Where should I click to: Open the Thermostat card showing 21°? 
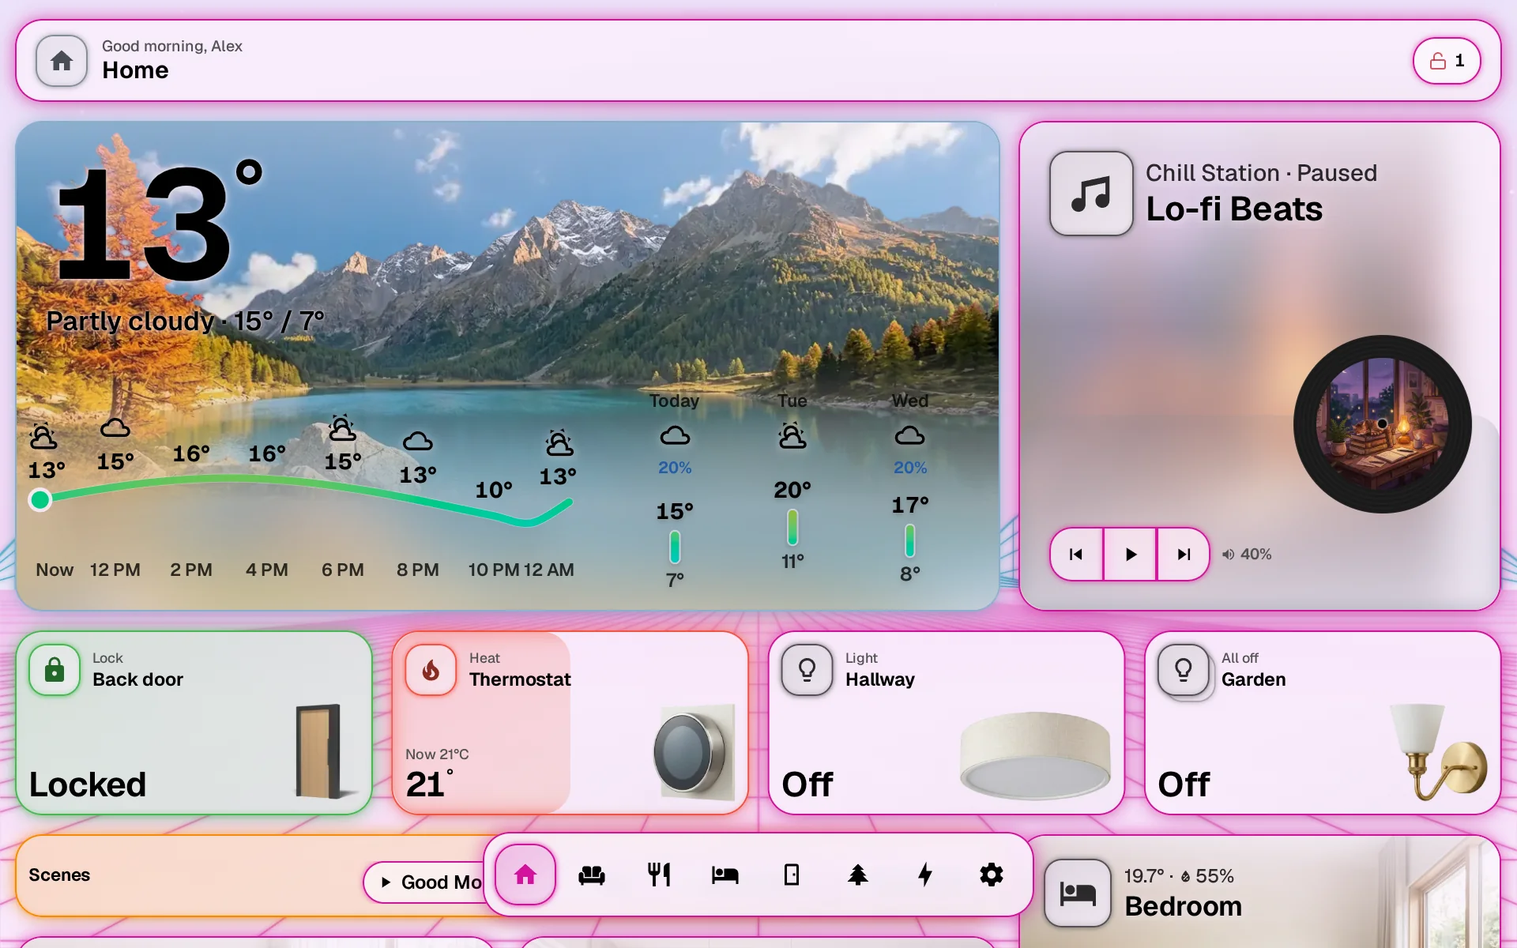coord(570,723)
